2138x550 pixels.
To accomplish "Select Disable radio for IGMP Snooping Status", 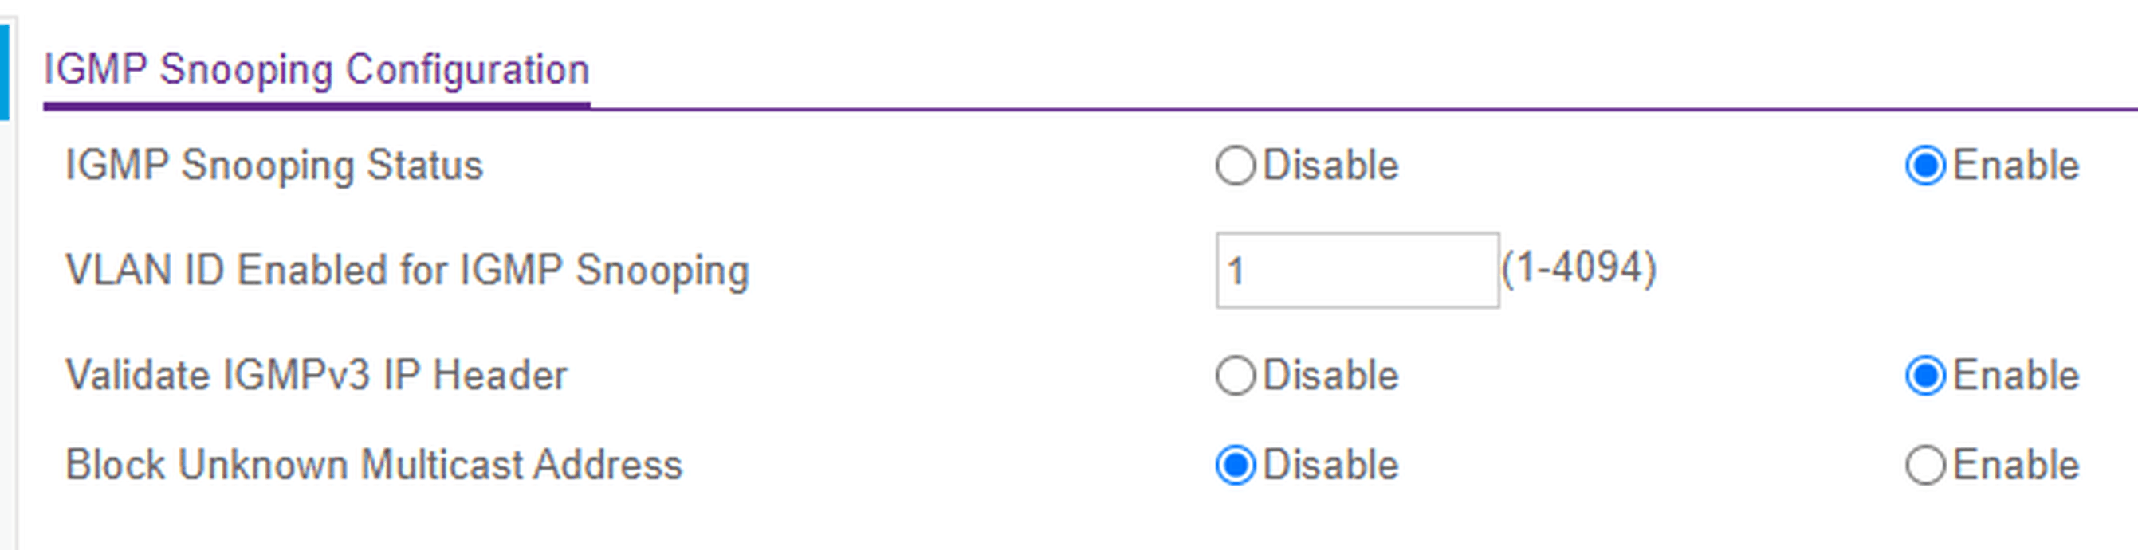I will 1235,166.
